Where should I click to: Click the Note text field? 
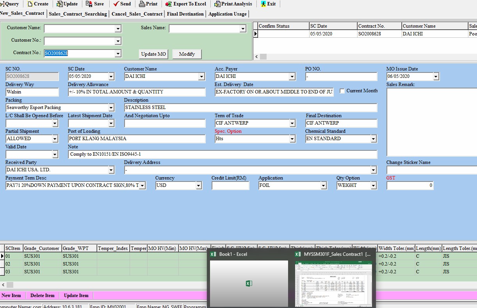(222, 155)
